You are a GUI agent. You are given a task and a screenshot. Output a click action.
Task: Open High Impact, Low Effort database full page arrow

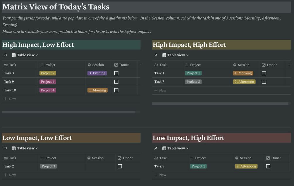tap(5, 55)
